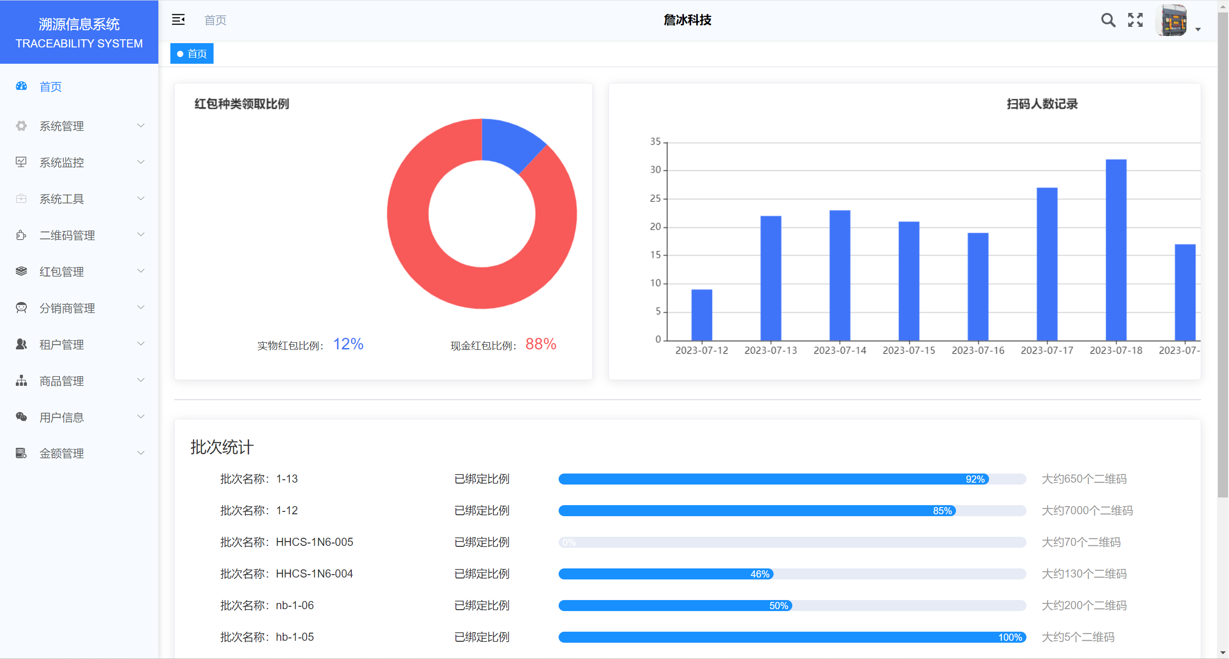Click the 用户信息 chat icon
Viewport: 1229px width, 659px height.
tap(21, 417)
